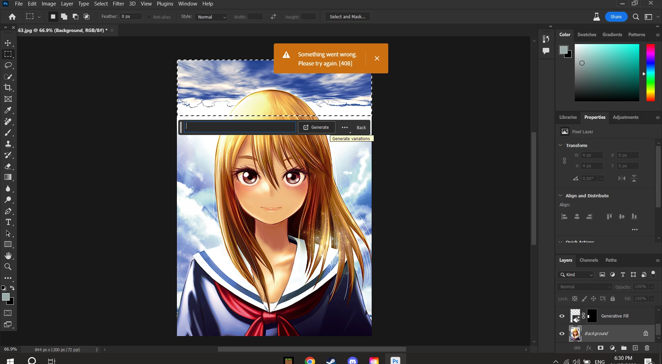Open Chrome from the taskbar
The width and height of the screenshot is (662, 364).
[310, 361]
